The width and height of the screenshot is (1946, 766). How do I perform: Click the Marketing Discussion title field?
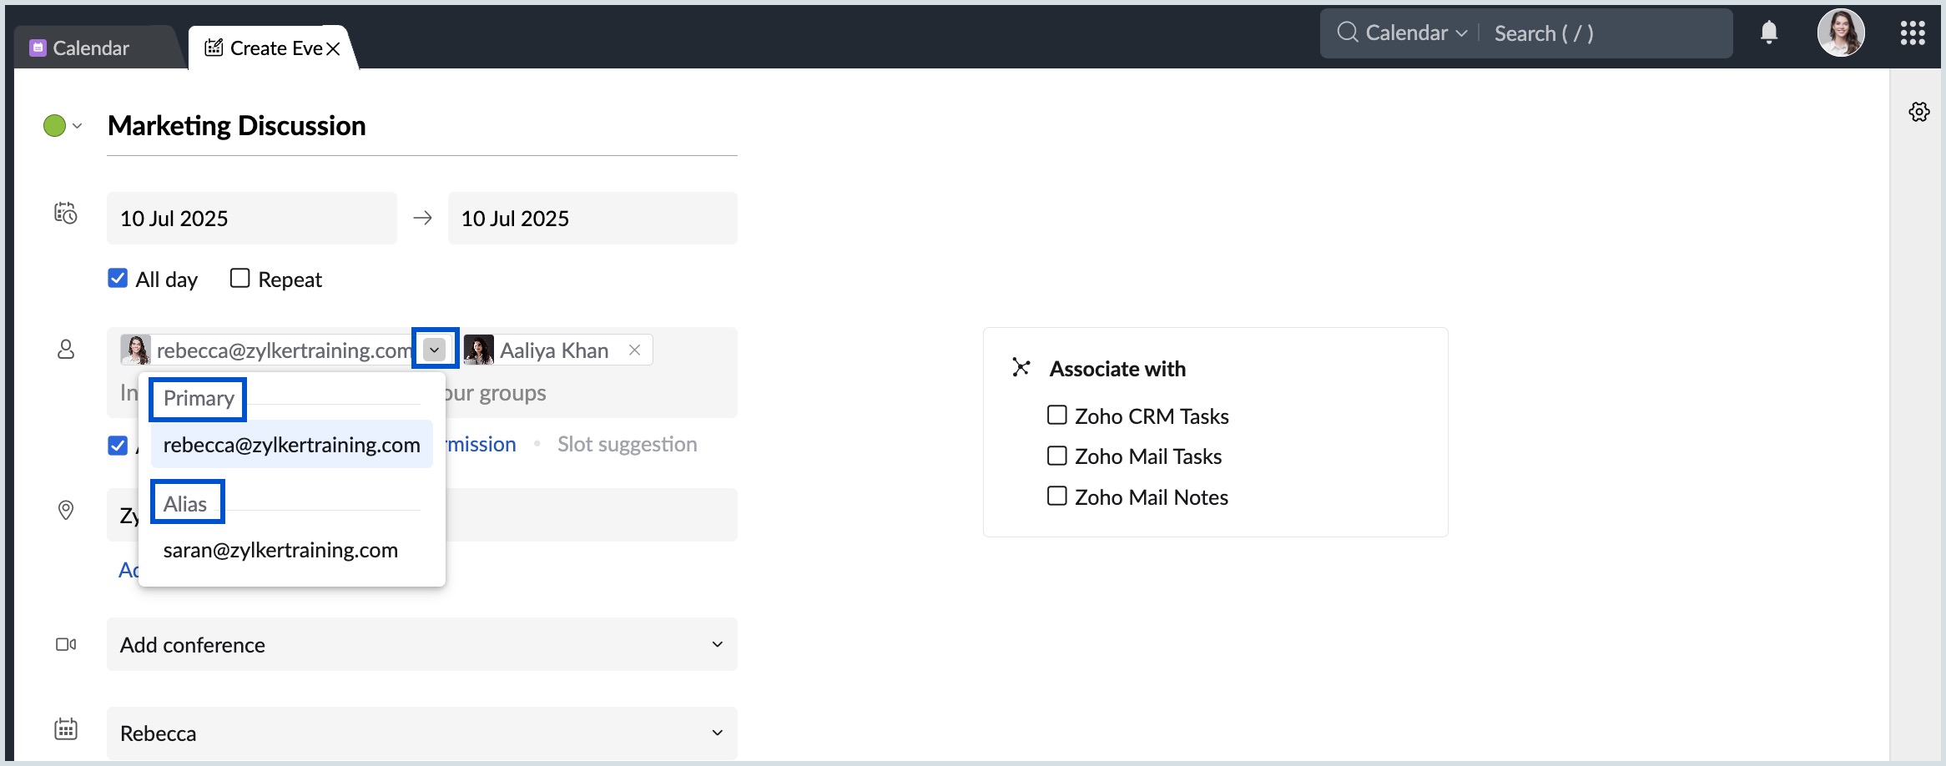pyautogui.click(x=422, y=126)
